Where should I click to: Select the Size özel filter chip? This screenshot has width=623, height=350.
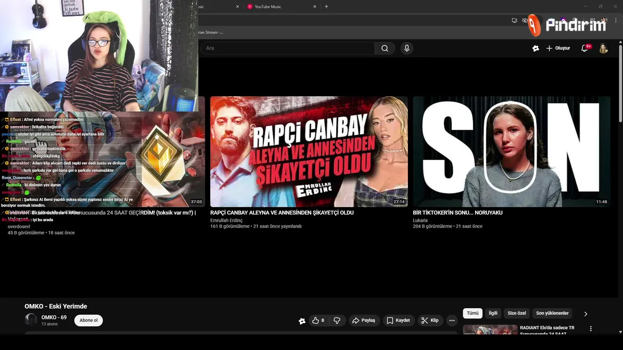tap(517, 314)
